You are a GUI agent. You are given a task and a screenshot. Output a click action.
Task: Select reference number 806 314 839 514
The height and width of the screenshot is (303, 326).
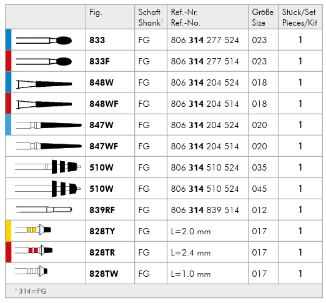(x=205, y=210)
